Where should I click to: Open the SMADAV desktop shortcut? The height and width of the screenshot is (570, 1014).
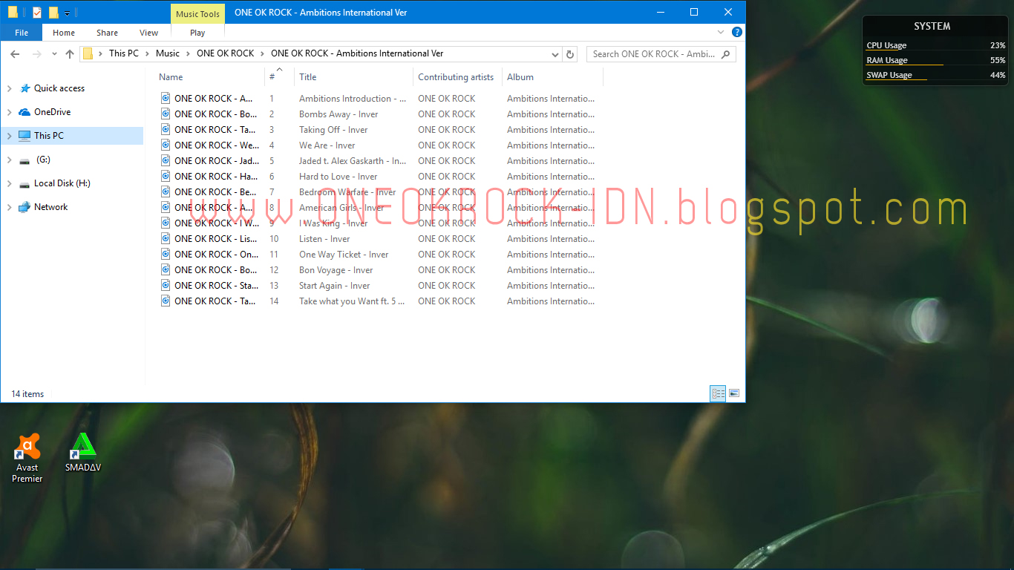83,453
